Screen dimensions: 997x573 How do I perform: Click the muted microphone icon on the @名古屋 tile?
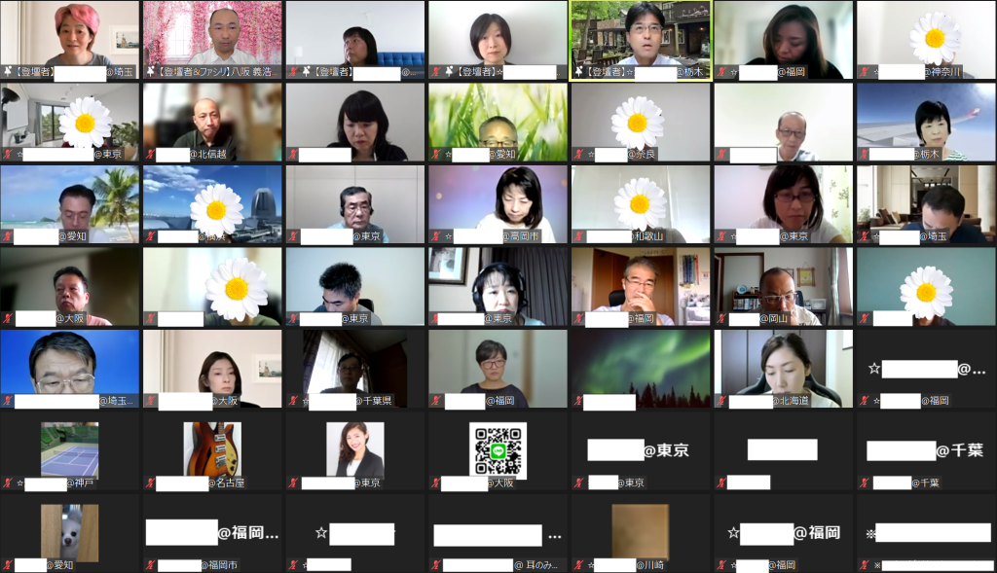[151, 483]
